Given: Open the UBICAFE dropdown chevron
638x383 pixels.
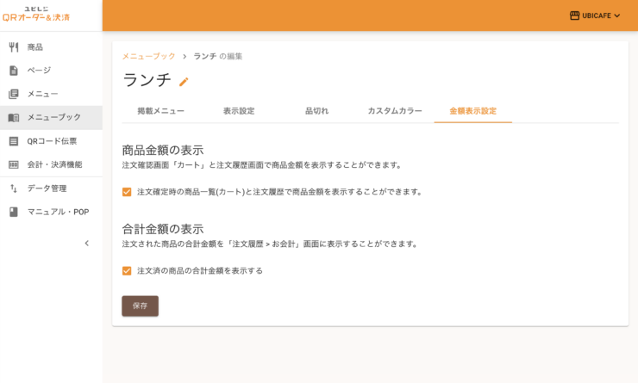Looking at the screenshot, I should [x=616, y=15].
